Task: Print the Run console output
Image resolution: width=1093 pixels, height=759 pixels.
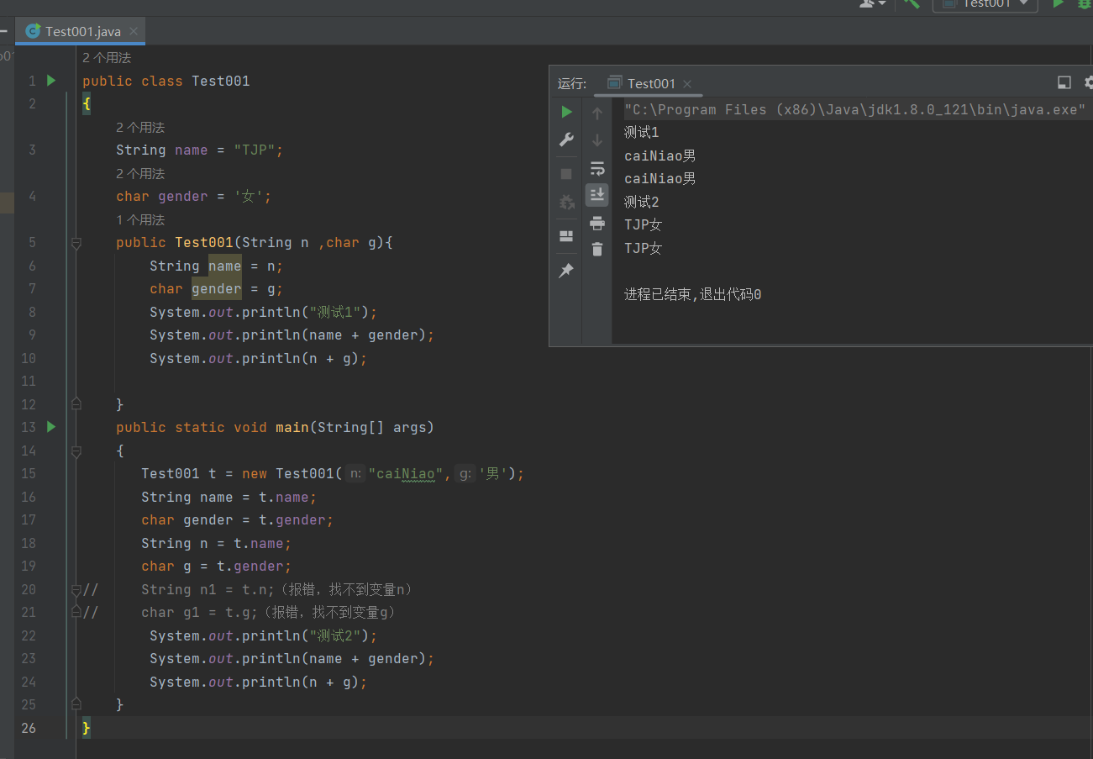Action: tap(597, 223)
